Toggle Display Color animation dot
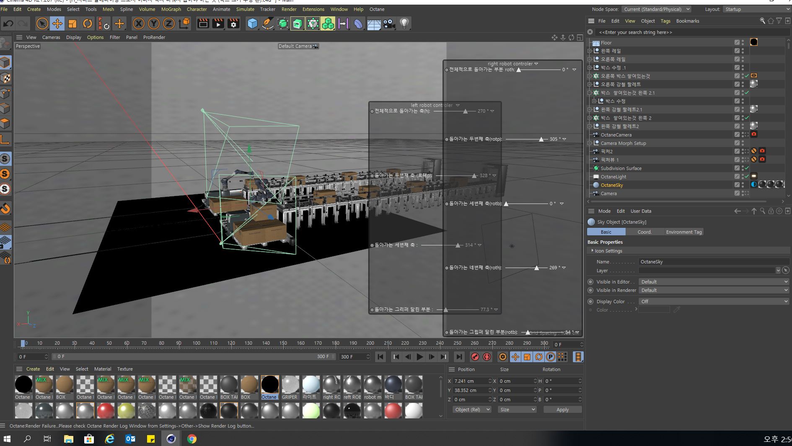 (590, 302)
